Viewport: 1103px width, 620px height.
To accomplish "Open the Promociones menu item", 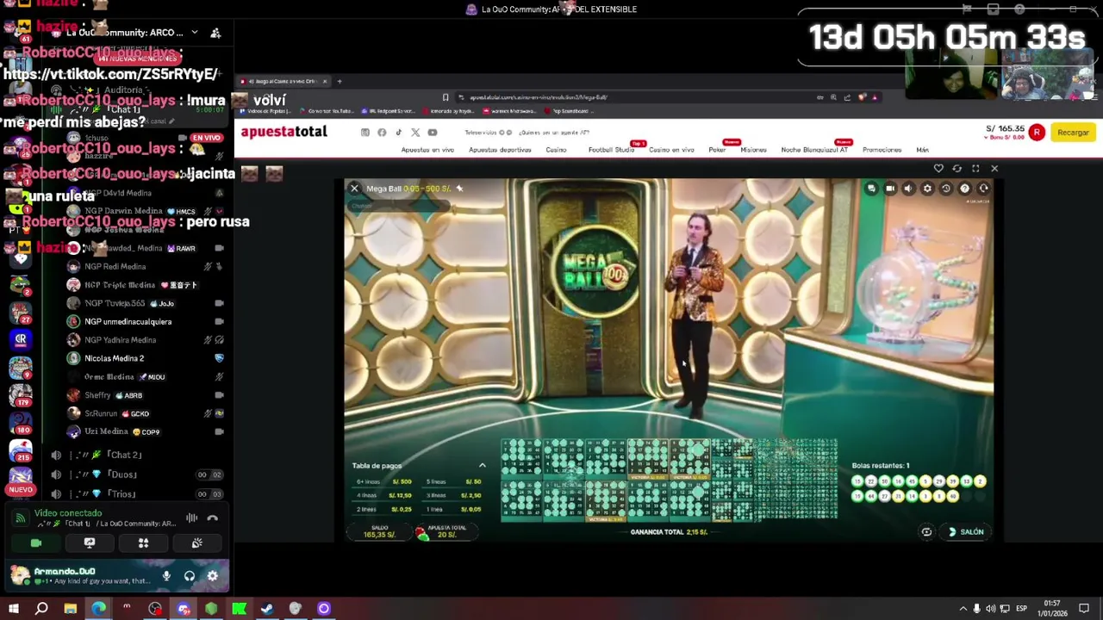I will (x=882, y=150).
